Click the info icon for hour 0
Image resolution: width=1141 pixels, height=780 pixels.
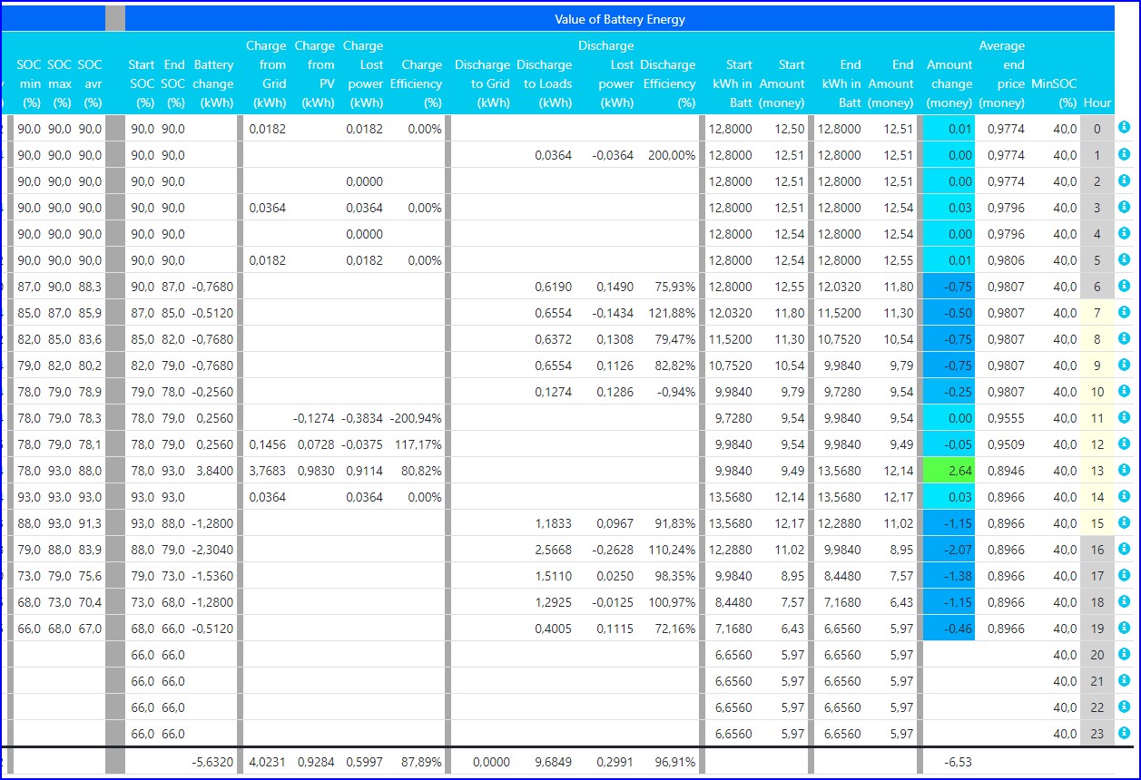(1124, 128)
